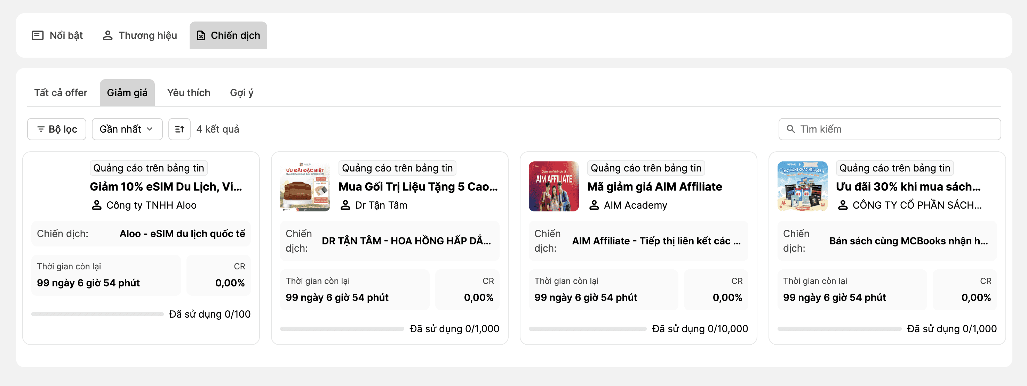Image resolution: width=1027 pixels, height=386 pixels.
Task: Open the Mã giảm giá AIM Affiliate offer
Action: click(x=654, y=186)
